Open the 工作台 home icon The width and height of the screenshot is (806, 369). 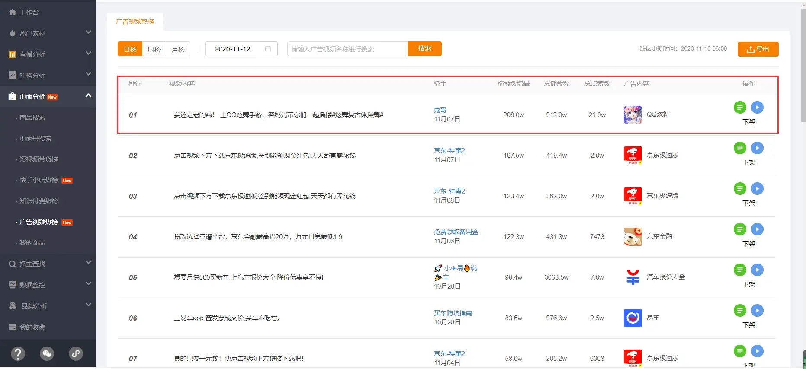pyautogui.click(x=13, y=12)
